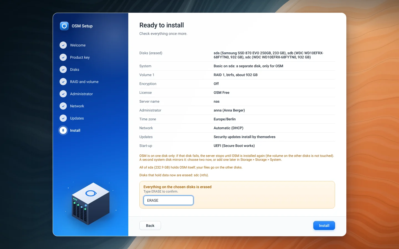Click the Server name value 'nas'
Viewport: 399px width, 249px height.
point(216,102)
